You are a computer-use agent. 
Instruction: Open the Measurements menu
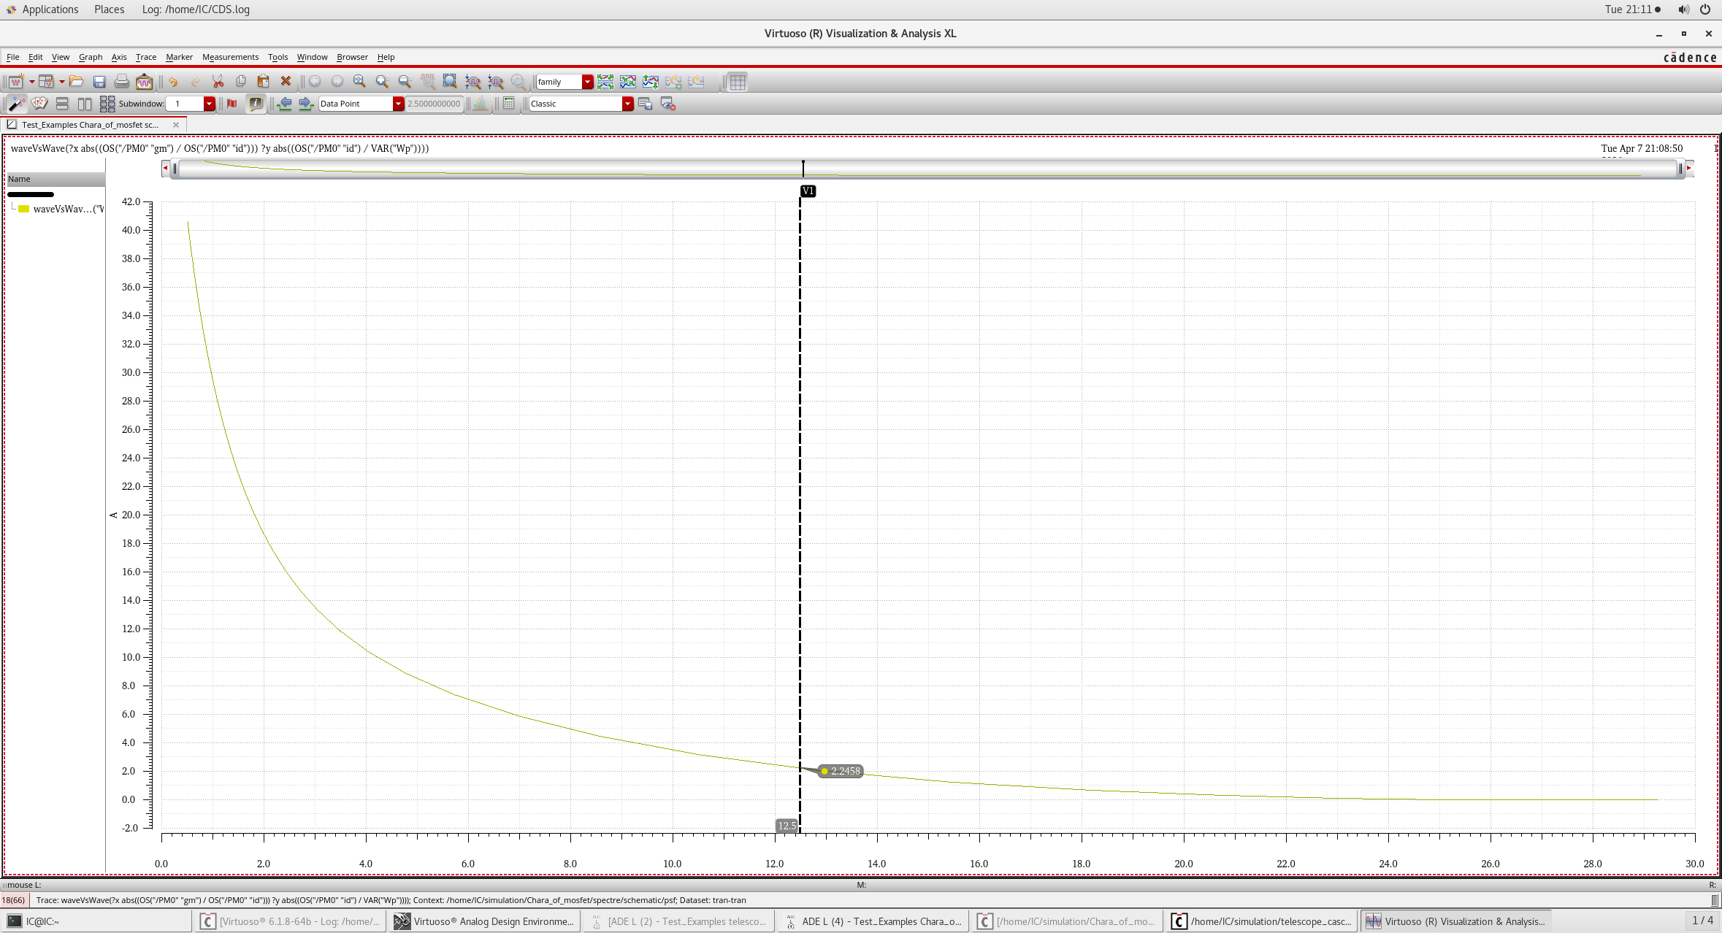(x=230, y=57)
